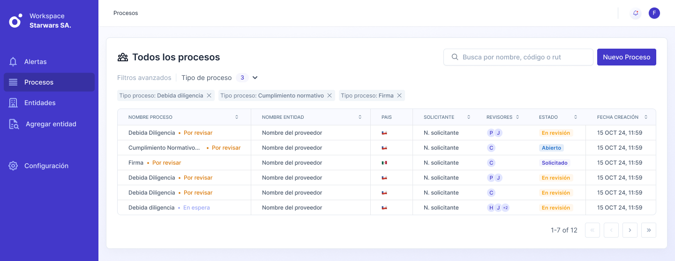Open Alertas in the sidebar
The width and height of the screenshot is (675, 261).
pos(35,62)
